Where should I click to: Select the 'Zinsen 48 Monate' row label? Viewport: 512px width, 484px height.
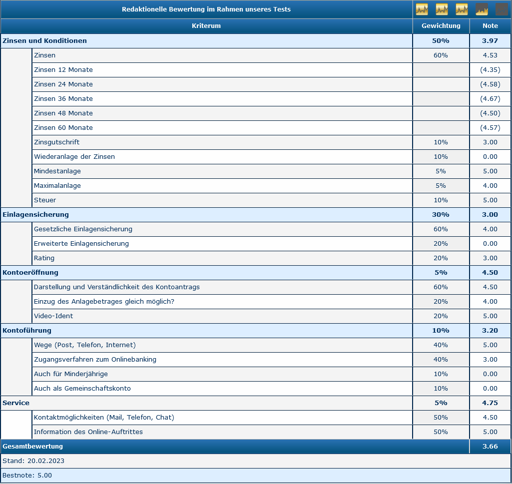pyautogui.click(x=63, y=113)
